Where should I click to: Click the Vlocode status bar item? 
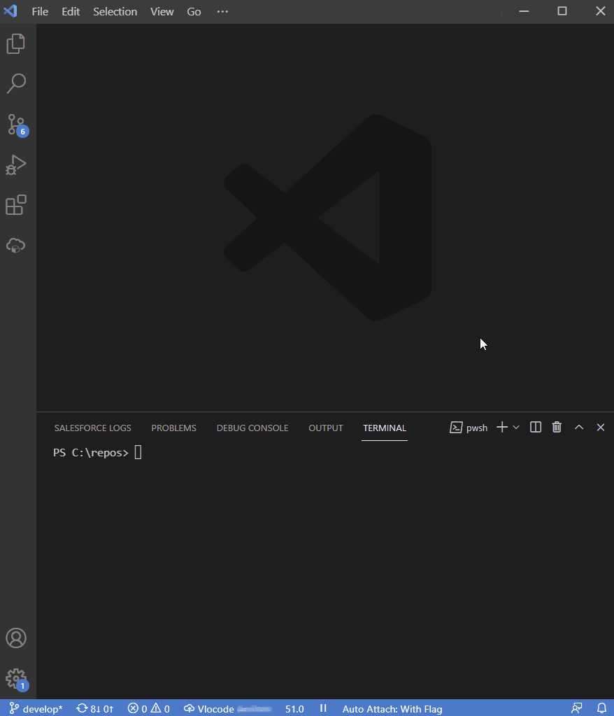pyautogui.click(x=228, y=709)
